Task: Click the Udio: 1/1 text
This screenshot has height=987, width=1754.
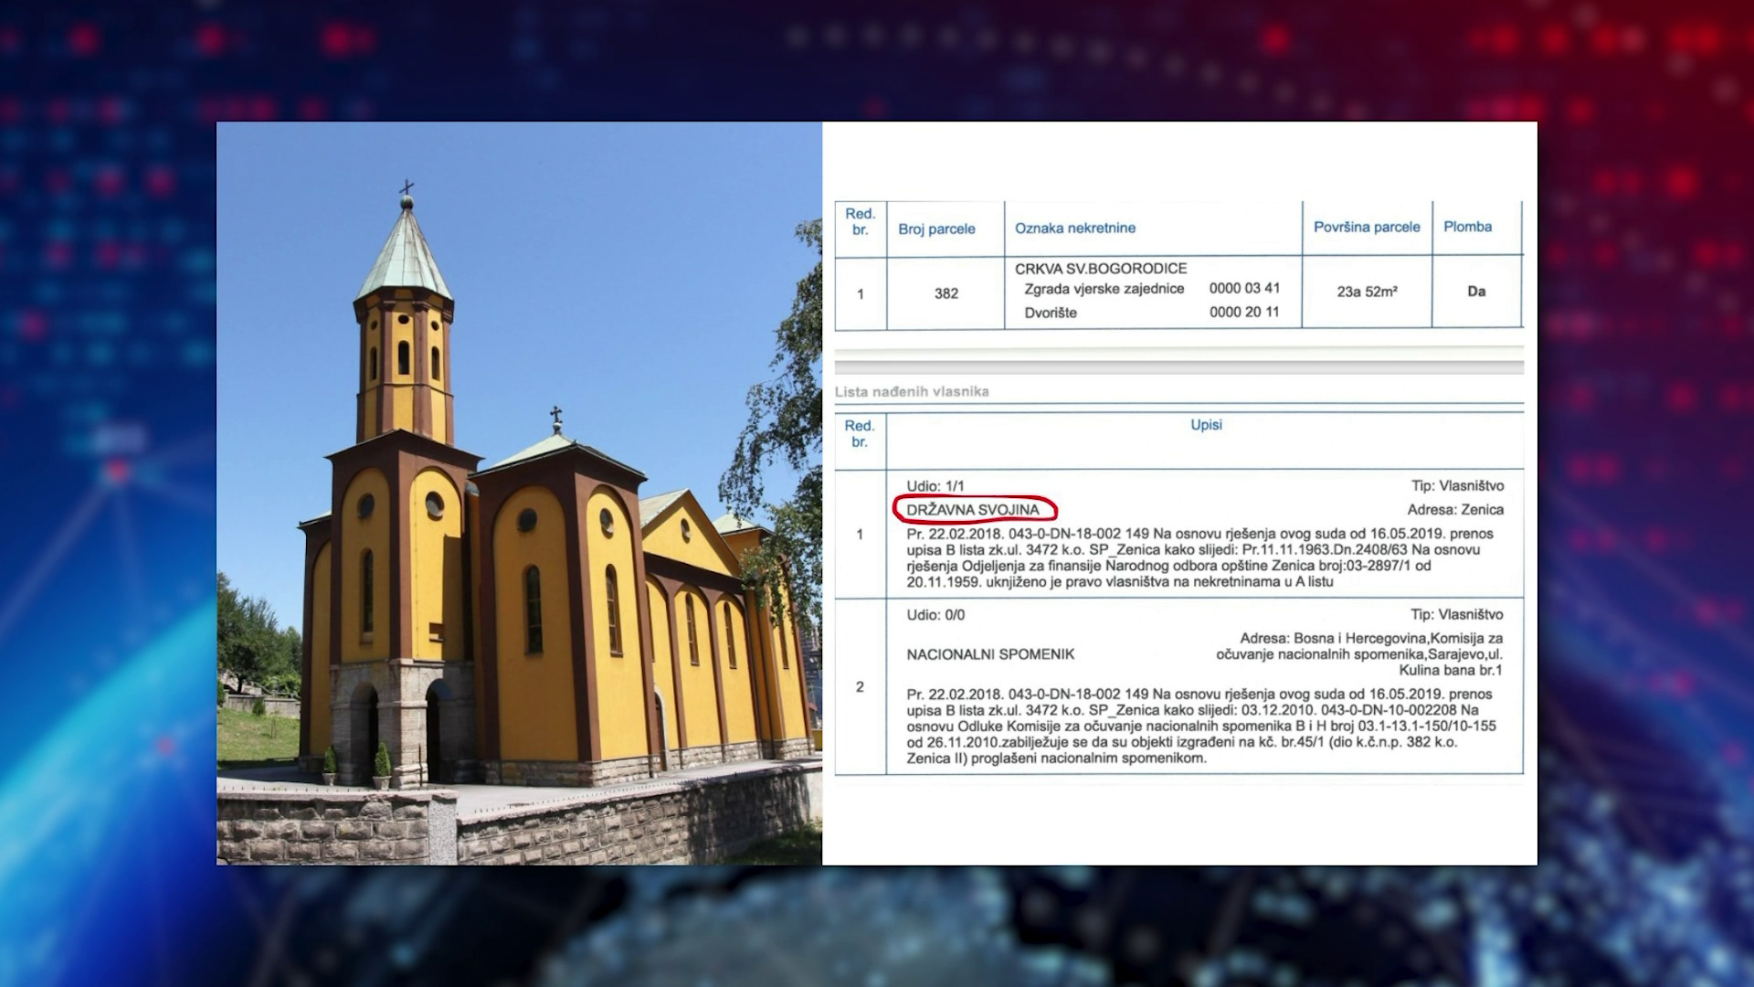Action: pos(935,486)
